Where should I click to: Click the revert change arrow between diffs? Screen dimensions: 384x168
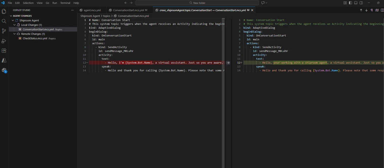point(228,63)
